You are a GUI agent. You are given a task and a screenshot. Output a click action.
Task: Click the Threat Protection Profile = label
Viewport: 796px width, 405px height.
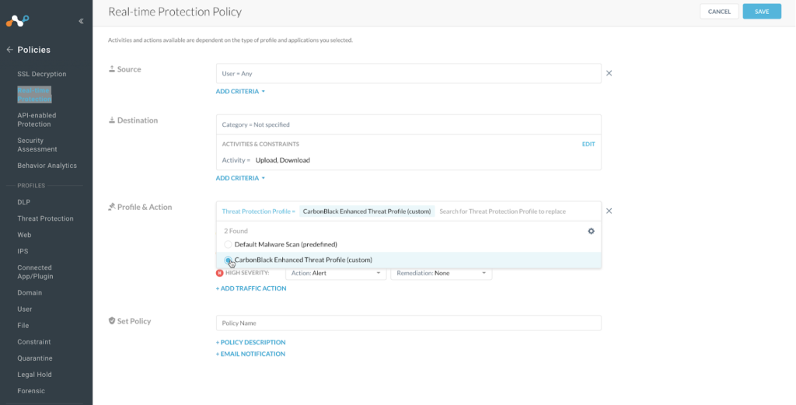[x=258, y=211]
